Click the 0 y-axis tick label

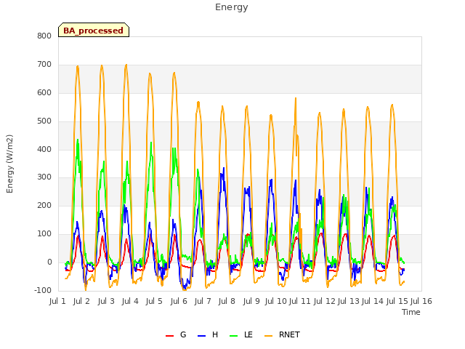coord(49,262)
